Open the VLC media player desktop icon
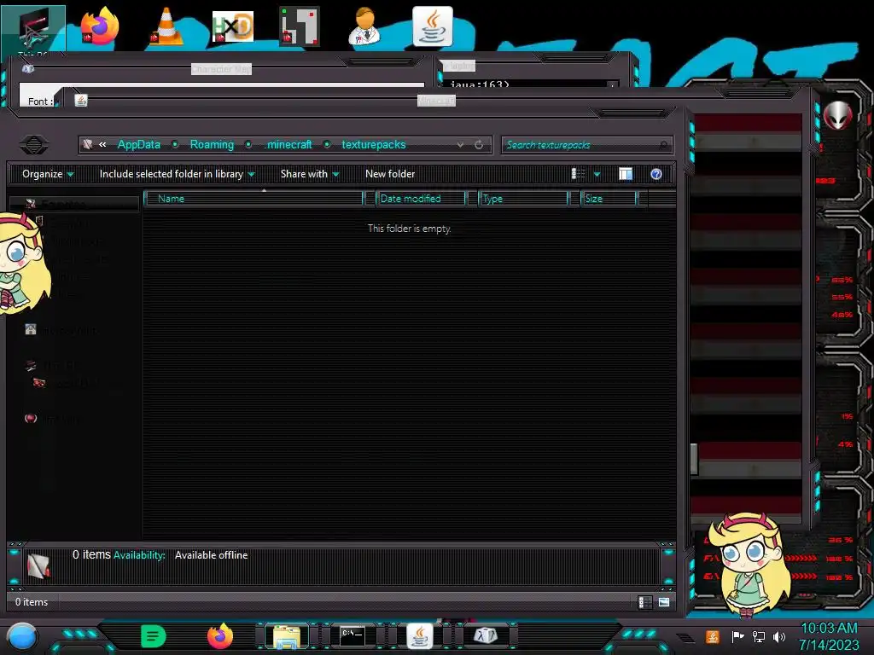 point(166,26)
